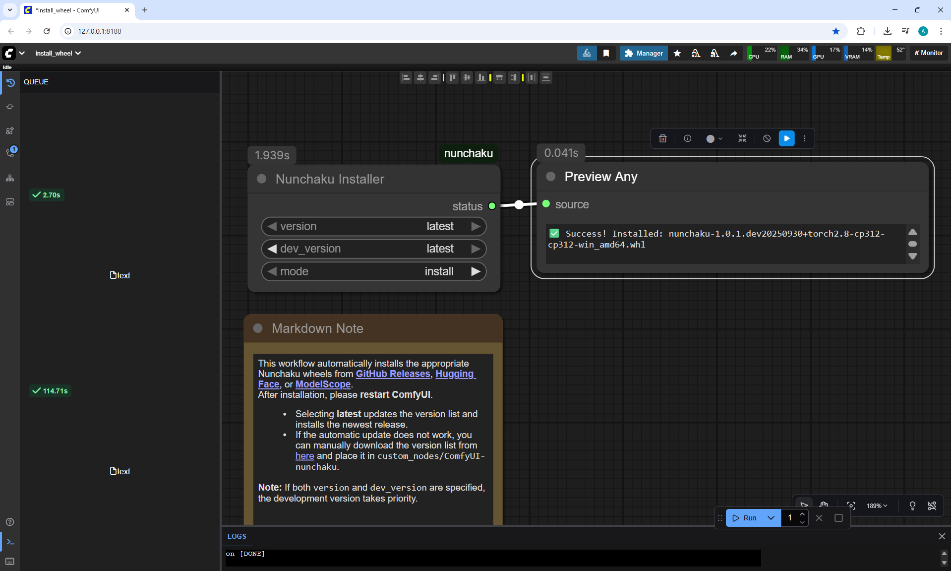Clear pending queue with square icon
The height and width of the screenshot is (571, 951).
point(838,518)
